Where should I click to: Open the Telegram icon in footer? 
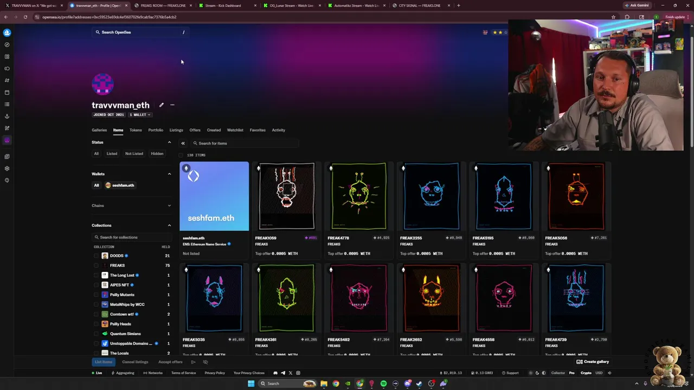click(283, 373)
